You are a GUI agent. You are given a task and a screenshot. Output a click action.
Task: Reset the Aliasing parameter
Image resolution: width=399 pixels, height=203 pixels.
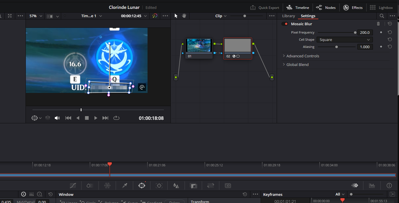(390, 47)
